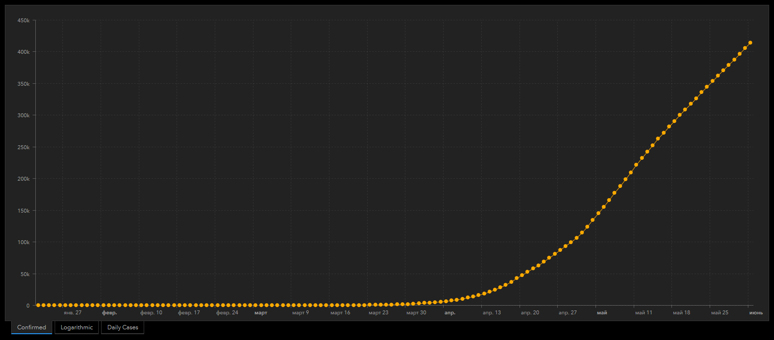Click the март 16 date label
774x340 pixels.
point(340,313)
